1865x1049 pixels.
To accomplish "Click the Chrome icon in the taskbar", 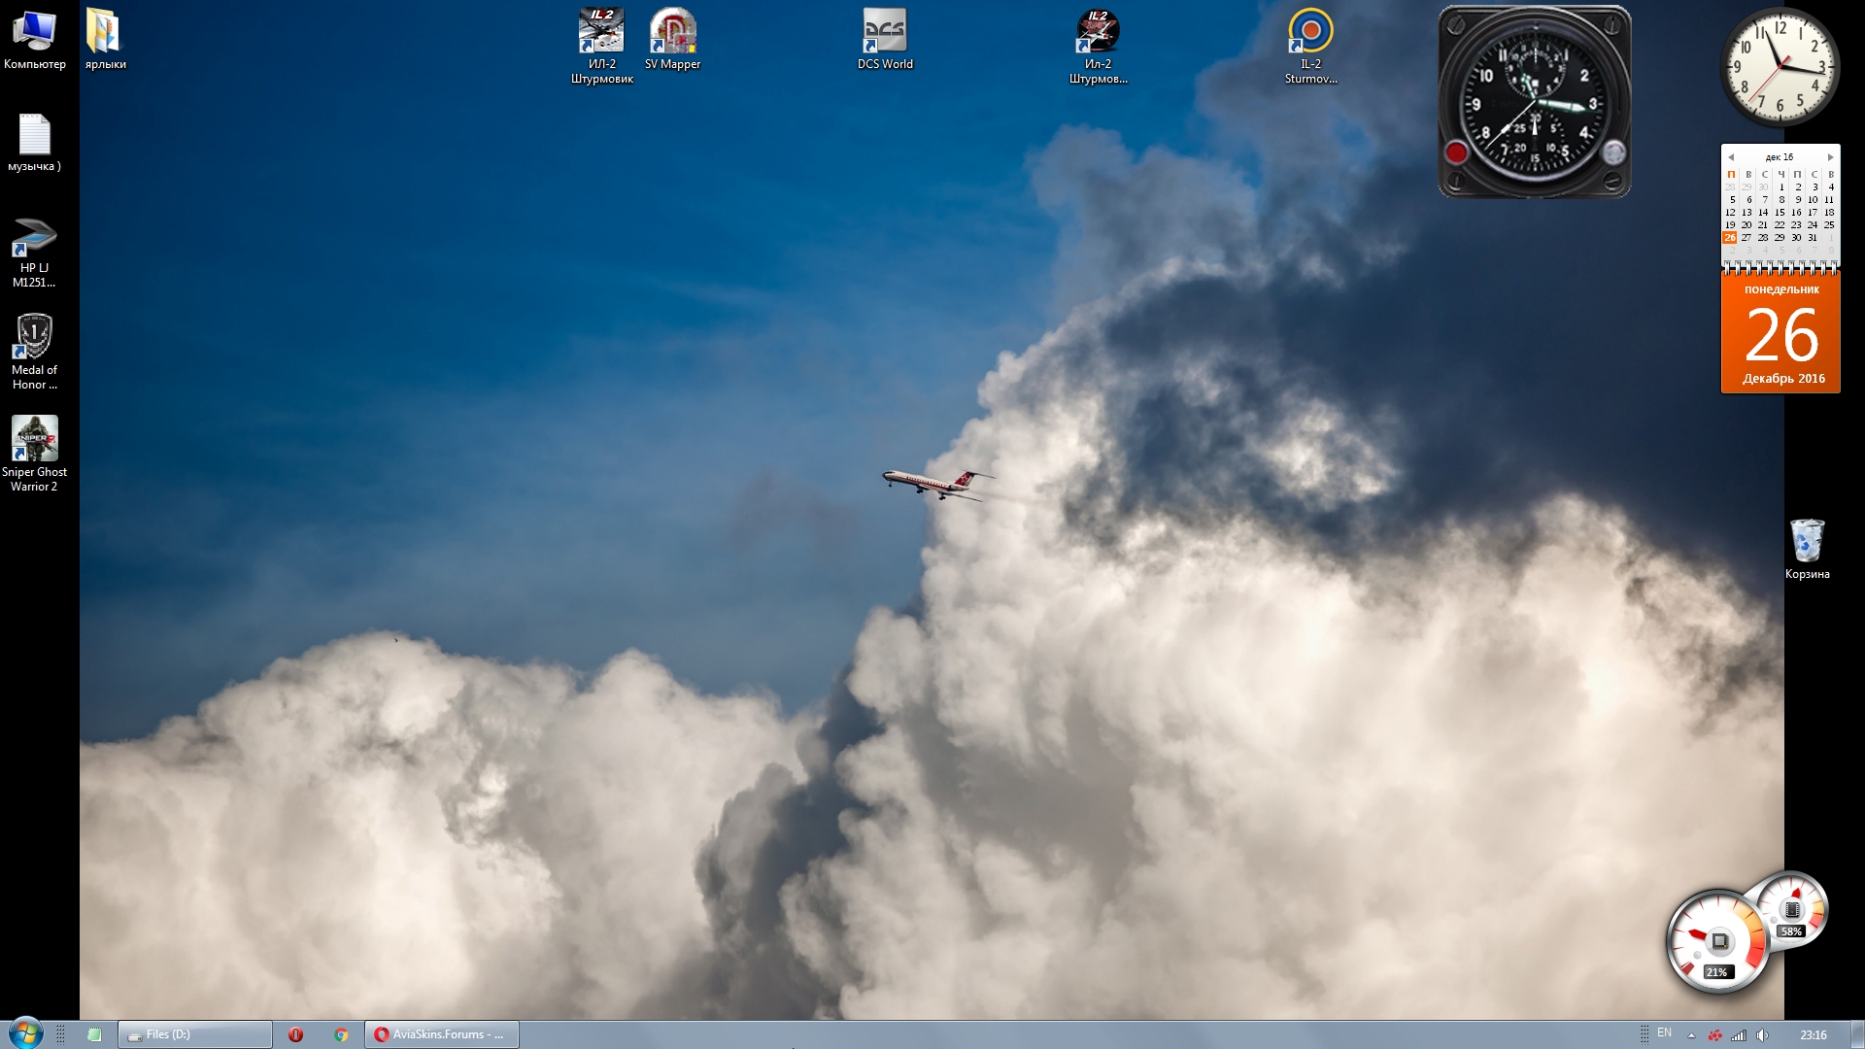I will (x=341, y=1034).
